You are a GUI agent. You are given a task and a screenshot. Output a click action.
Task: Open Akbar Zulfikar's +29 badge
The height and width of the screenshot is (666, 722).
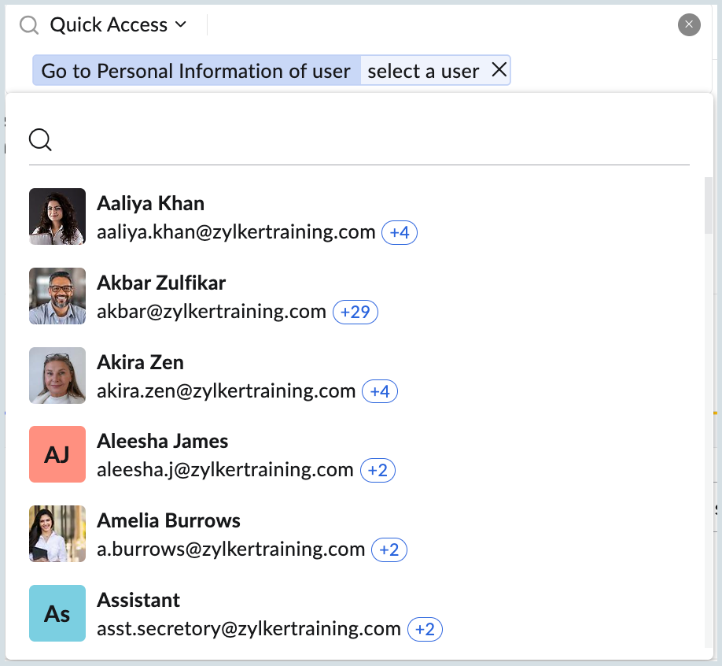coord(355,312)
